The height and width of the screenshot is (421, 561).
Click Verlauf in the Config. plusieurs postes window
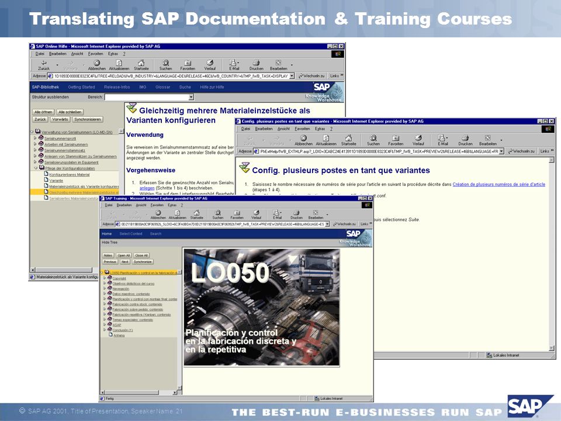pos(418,140)
